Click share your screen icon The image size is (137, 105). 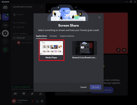coord(24,94)
